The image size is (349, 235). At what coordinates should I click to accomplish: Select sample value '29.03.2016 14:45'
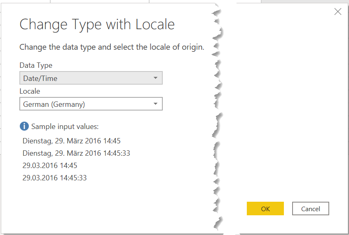click(x=50, y=166)
